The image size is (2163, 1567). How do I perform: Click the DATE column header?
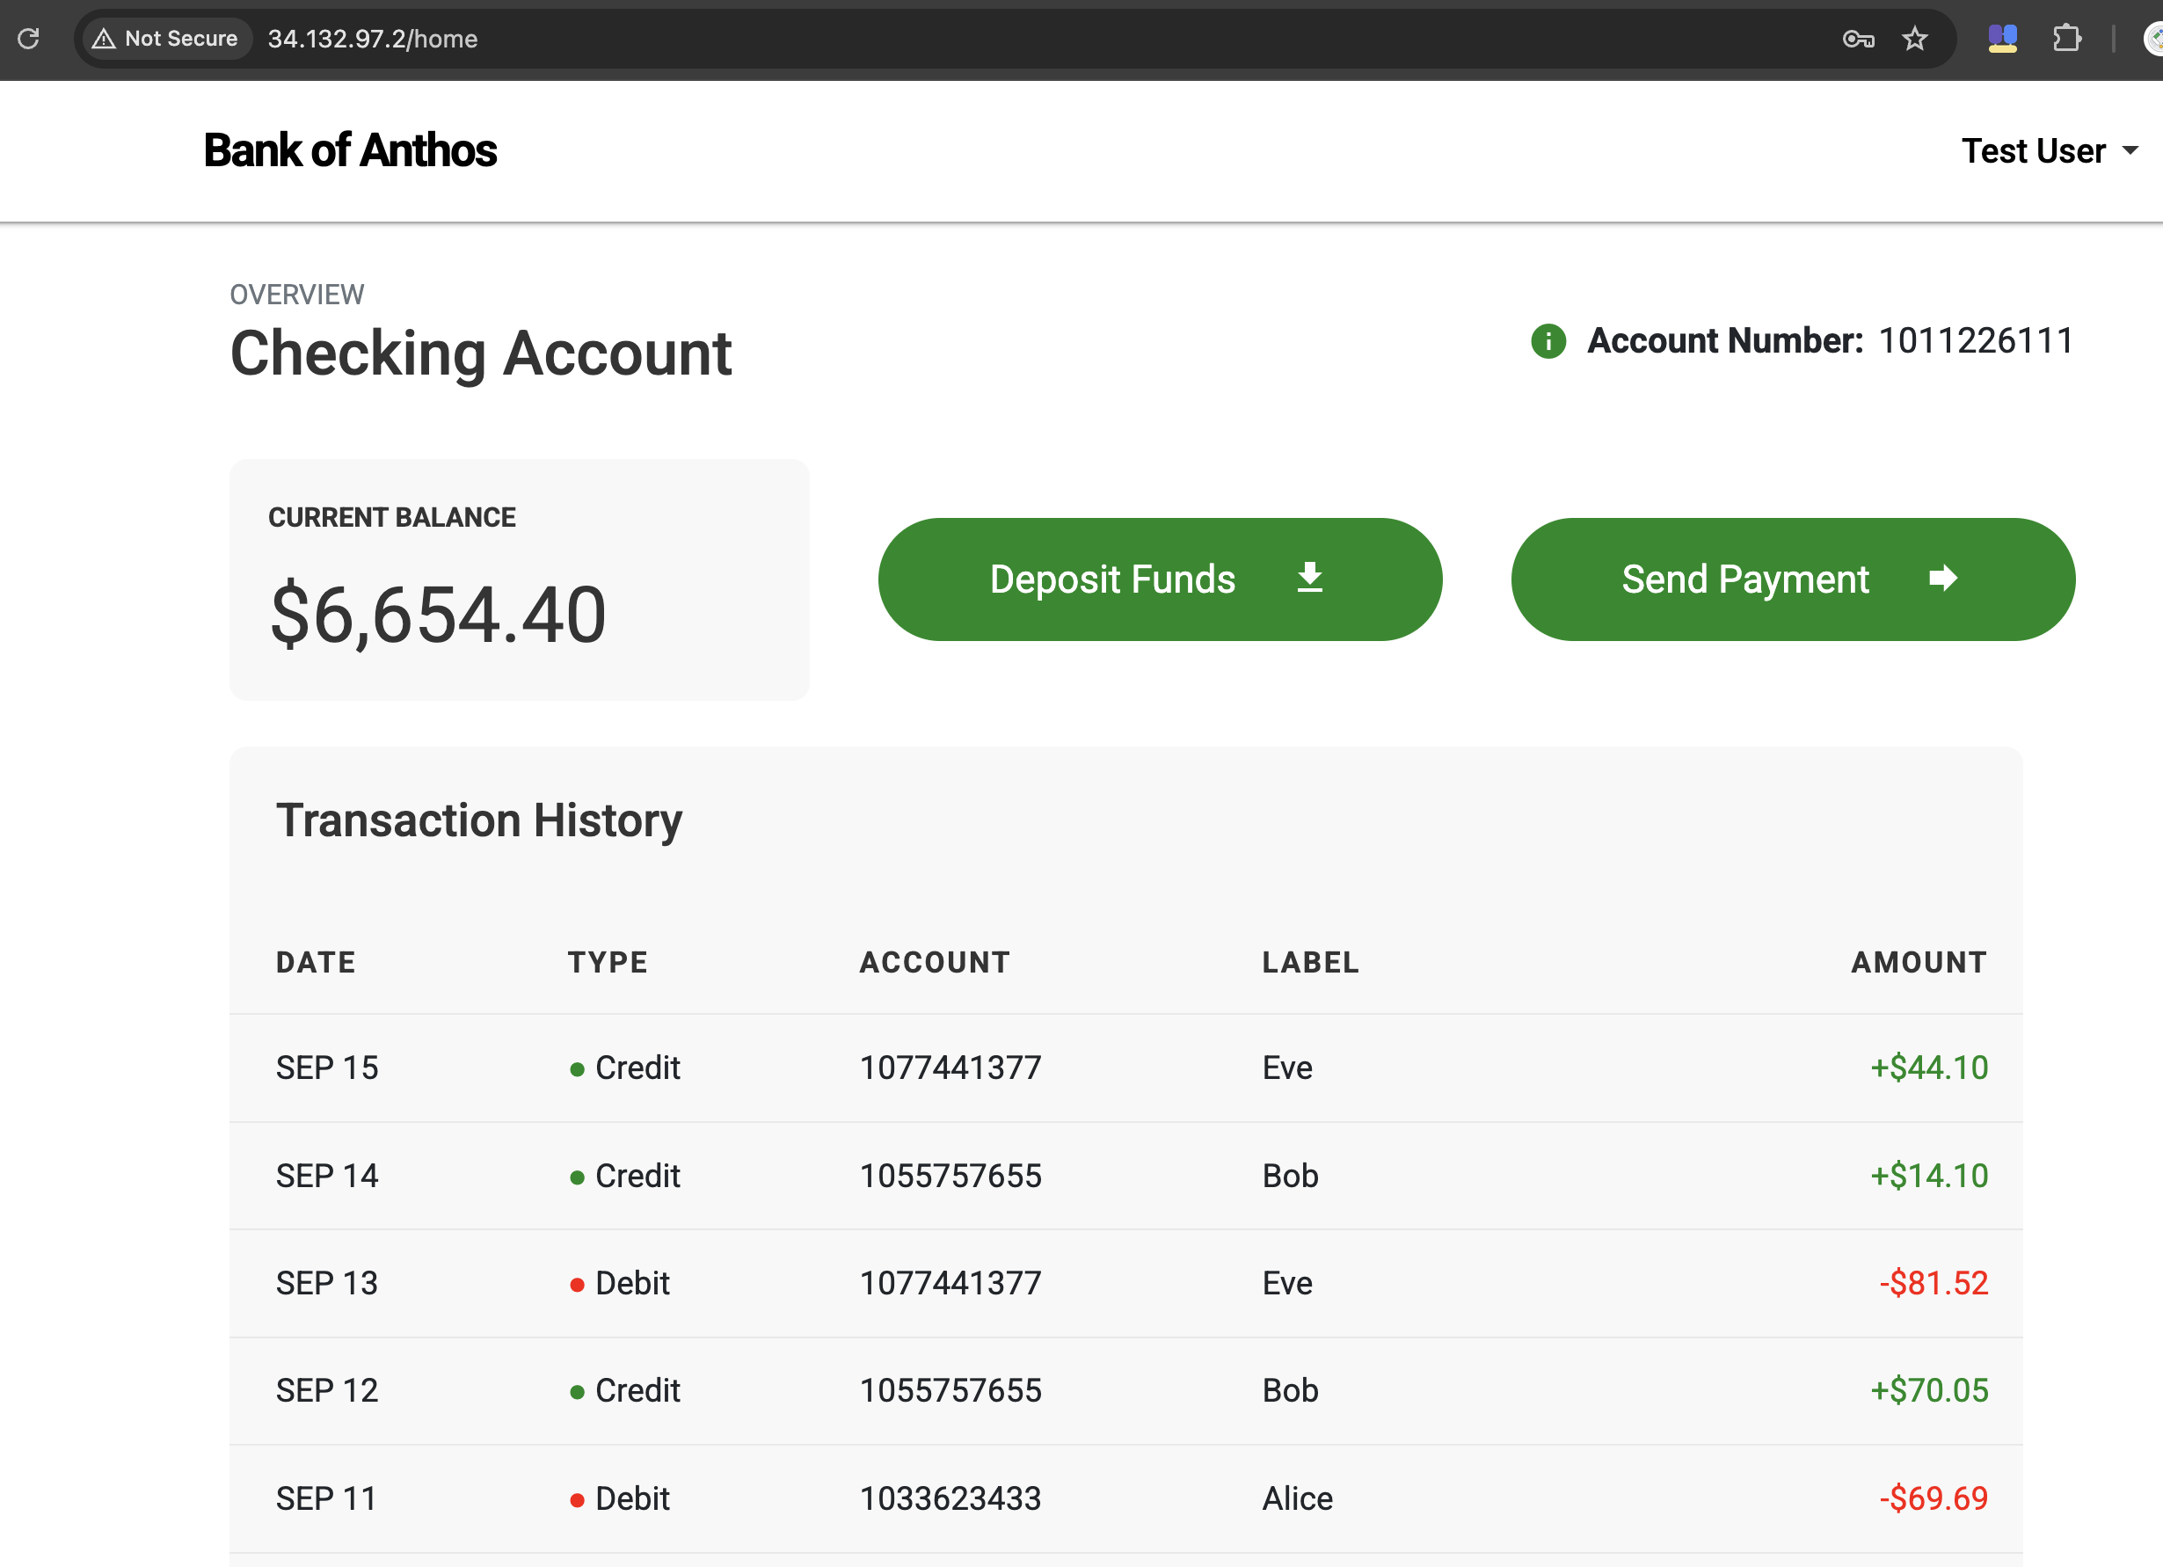tap(316, 962)
